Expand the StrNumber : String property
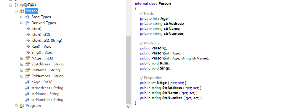Image resolution: width=290 pixels, height=108 pixels. 22,76
